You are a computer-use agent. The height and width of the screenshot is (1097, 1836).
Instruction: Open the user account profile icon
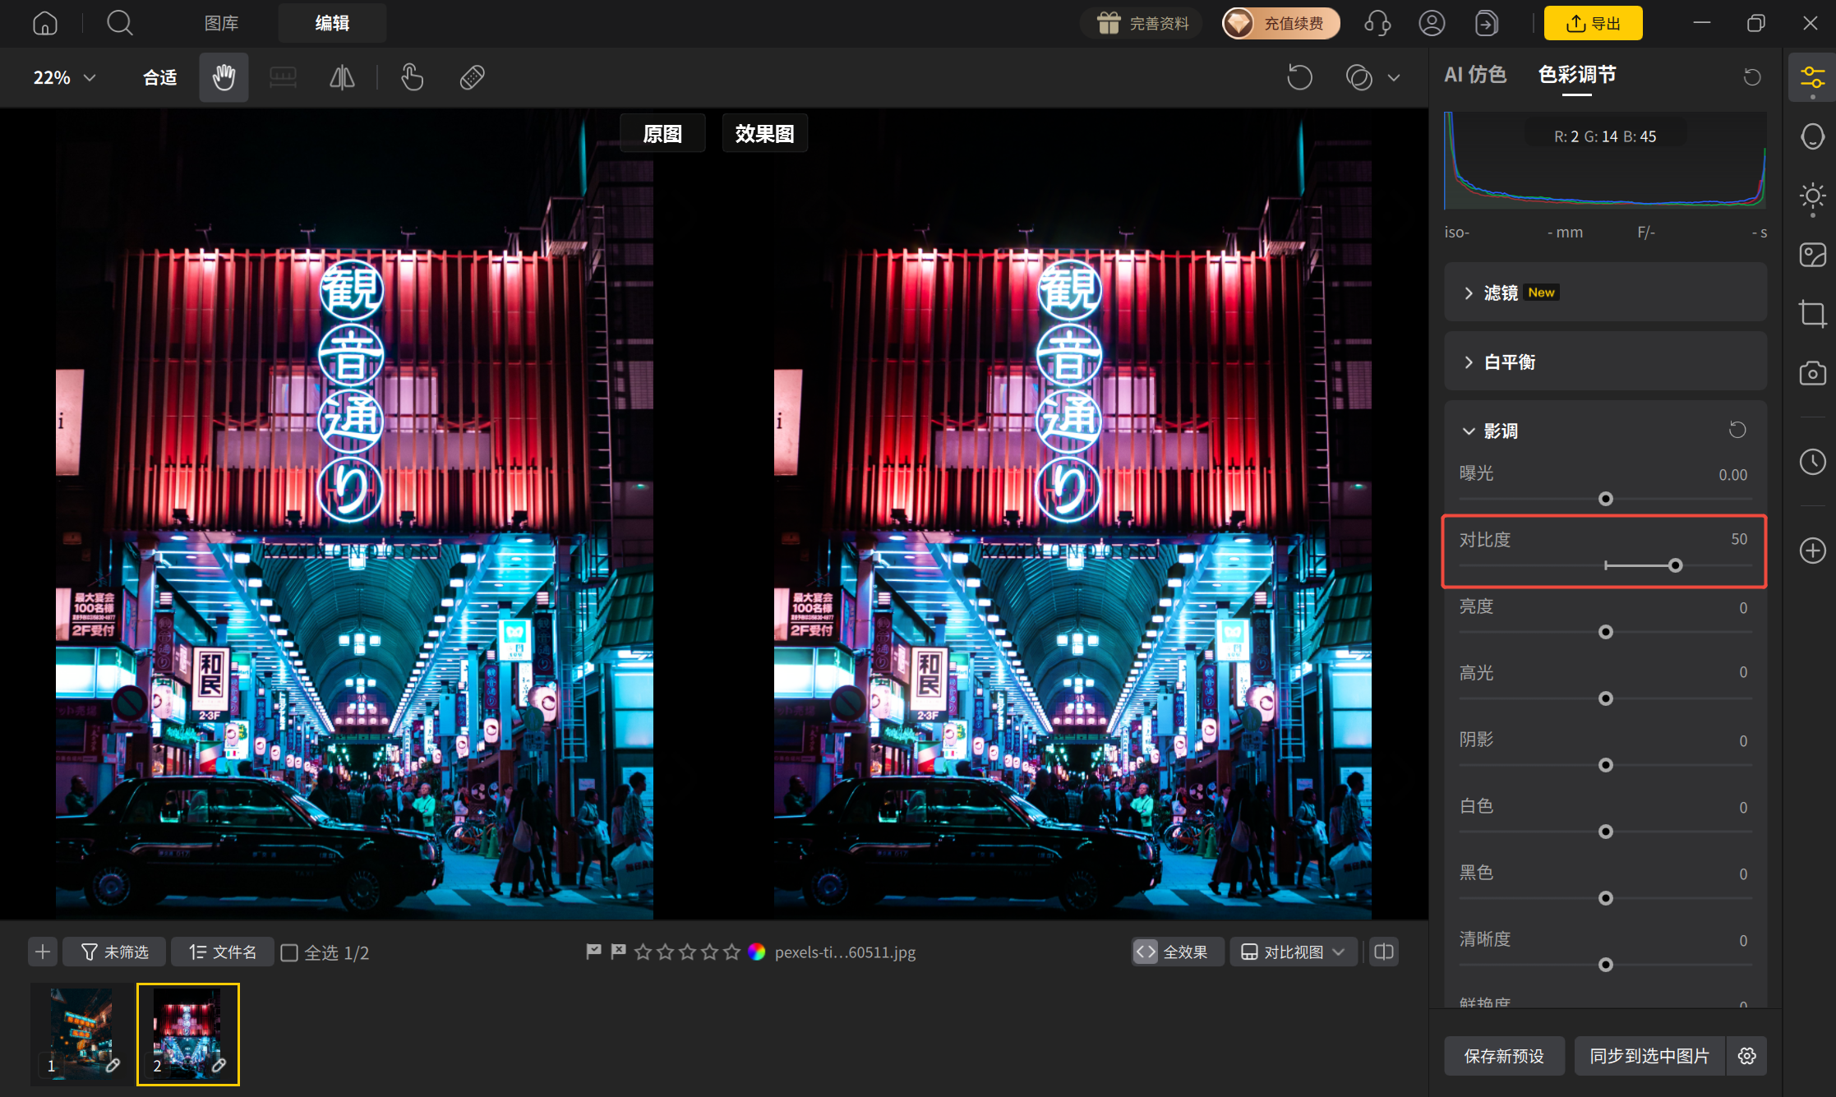pyautogui.click(x=1432, y=23)
